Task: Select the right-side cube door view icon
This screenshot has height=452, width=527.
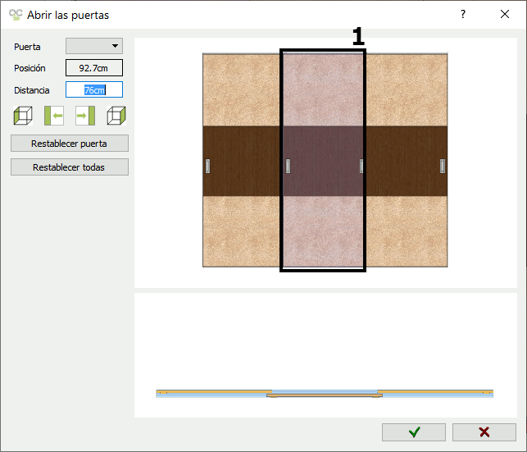Action: click(x=116, y=116)
